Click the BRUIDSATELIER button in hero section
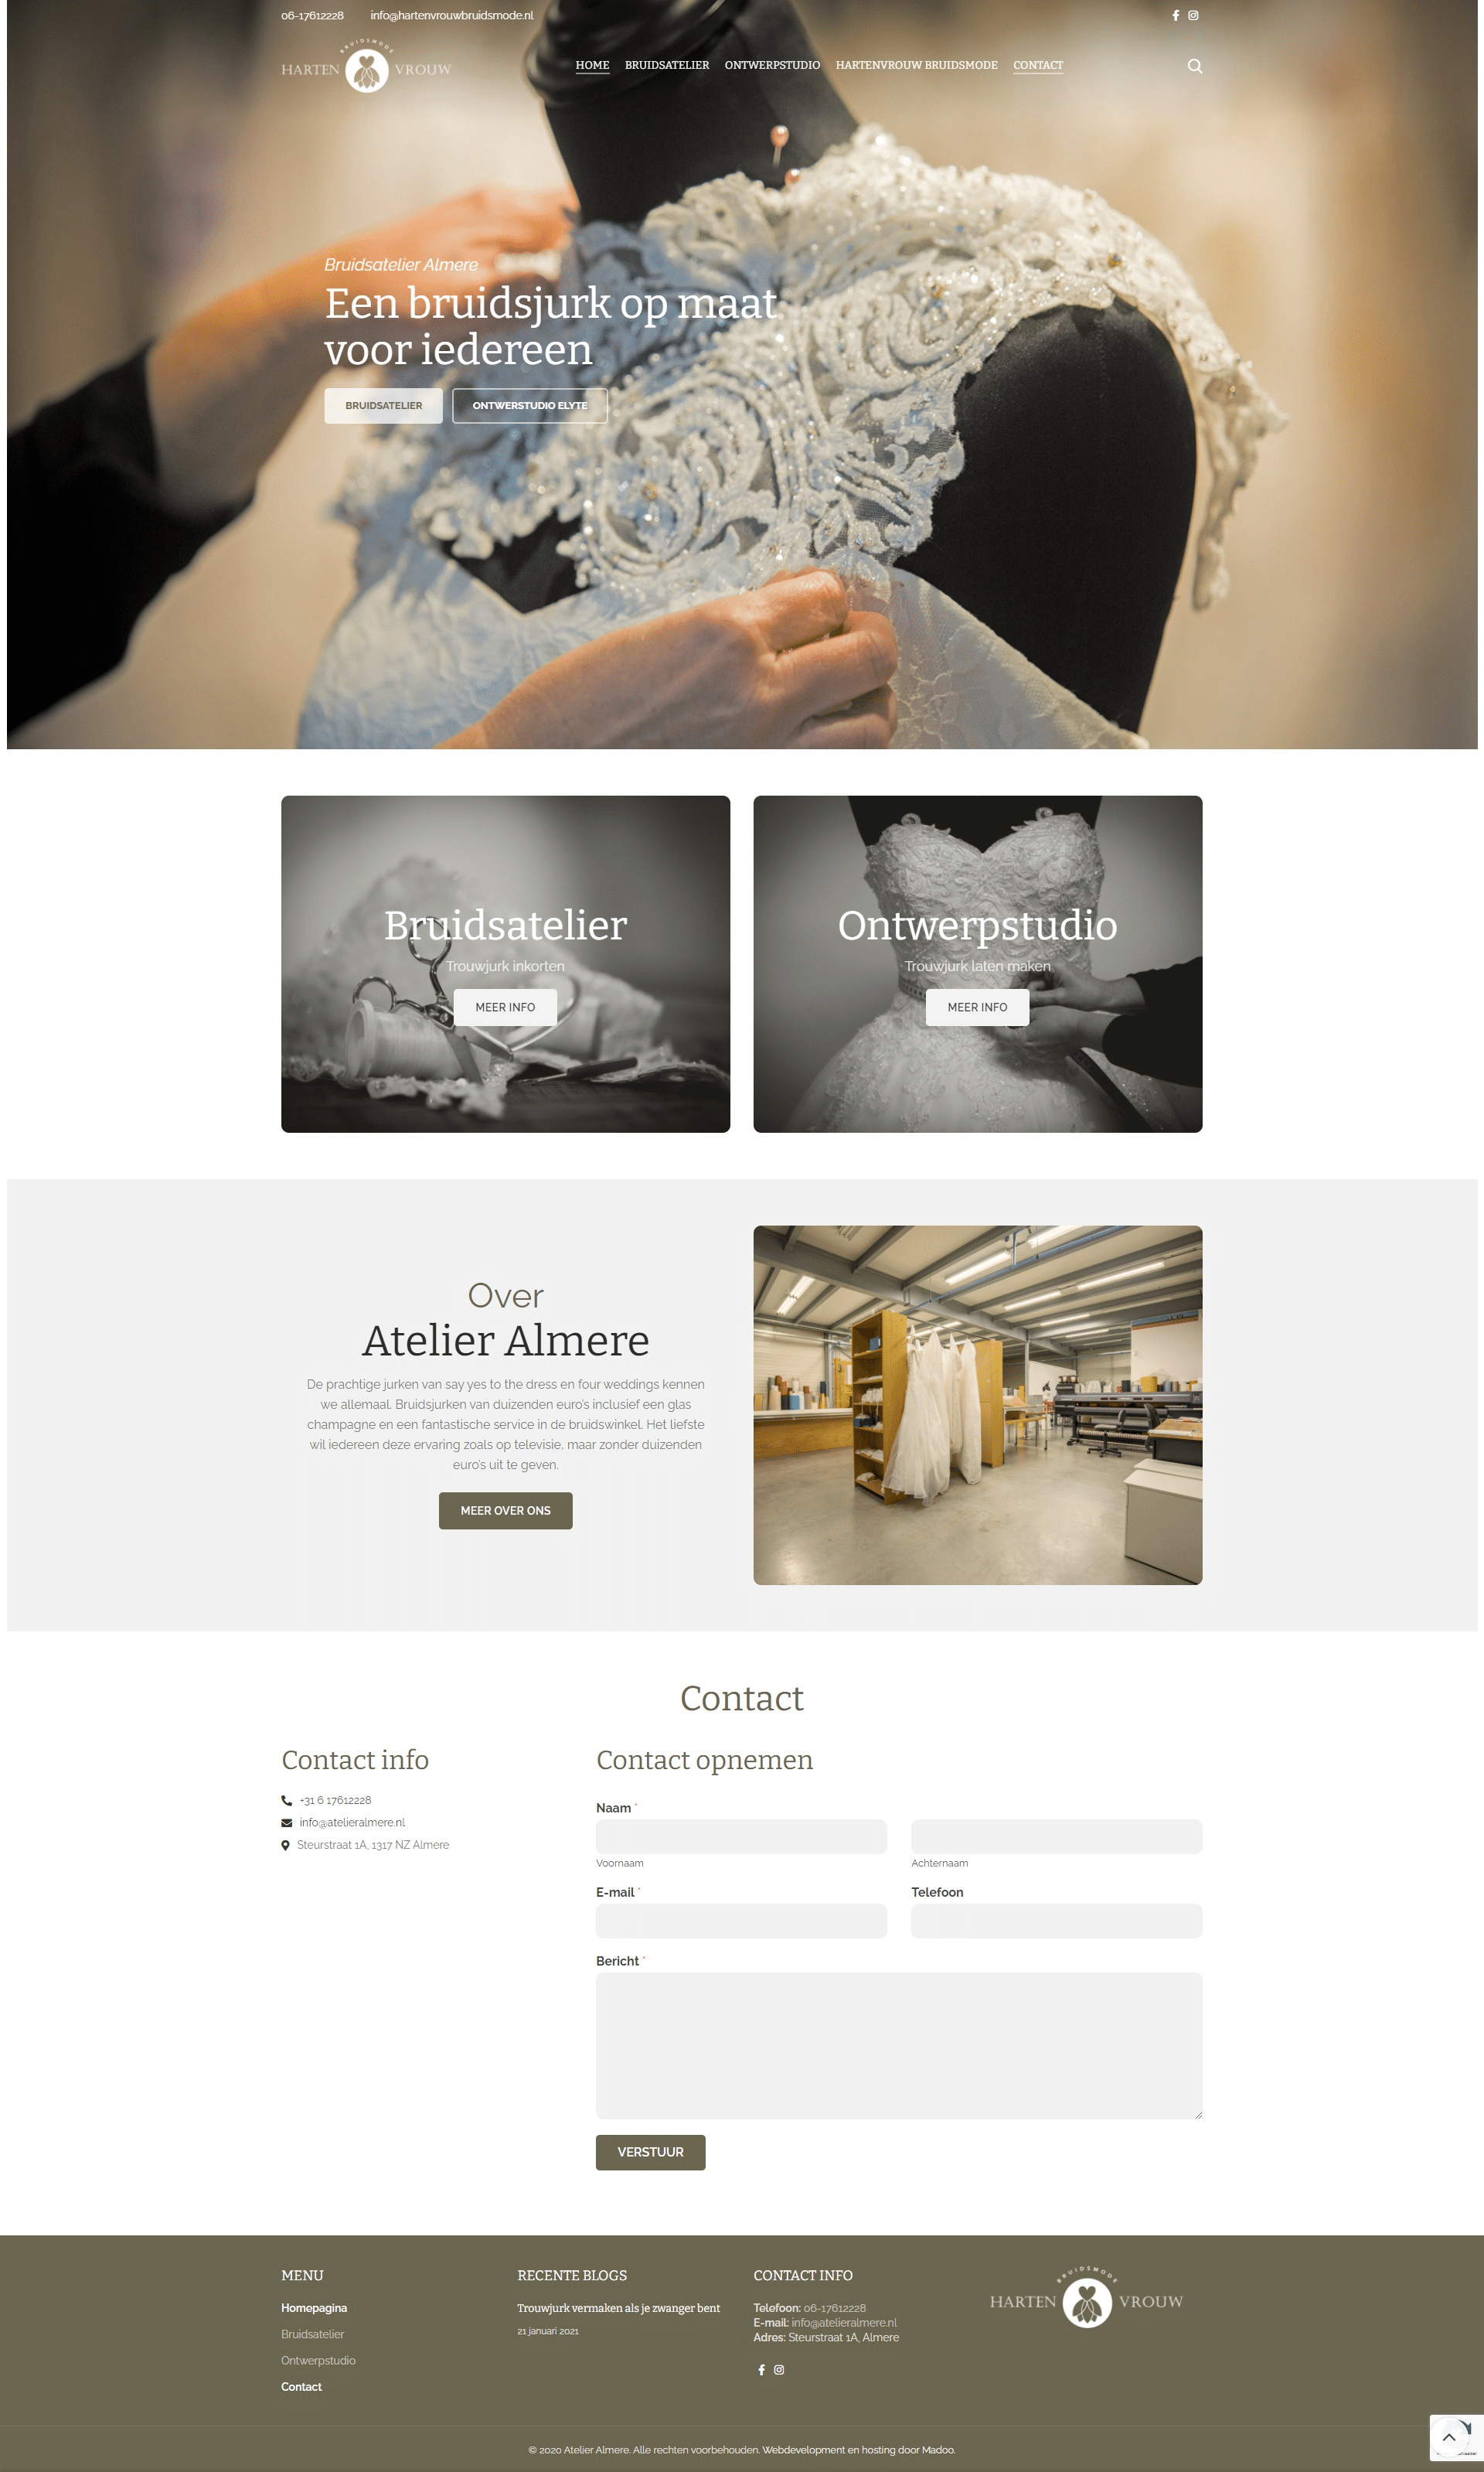The image size is (1484, 2472). point(381,406)
